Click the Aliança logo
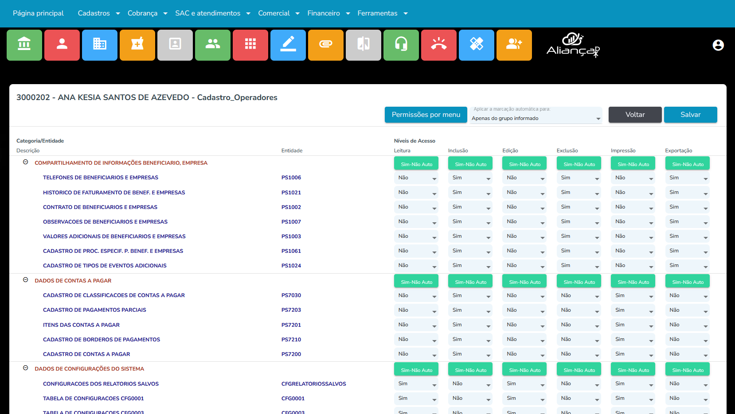The width and height of the screenshot is (735, 414). pos(573,45)
